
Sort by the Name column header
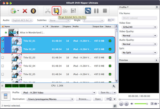click(x=25, y=26)
